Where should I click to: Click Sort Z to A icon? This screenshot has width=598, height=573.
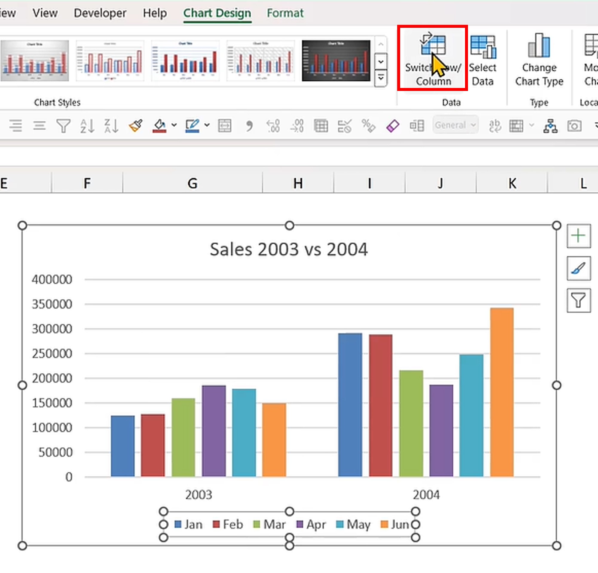pos(111,126)
